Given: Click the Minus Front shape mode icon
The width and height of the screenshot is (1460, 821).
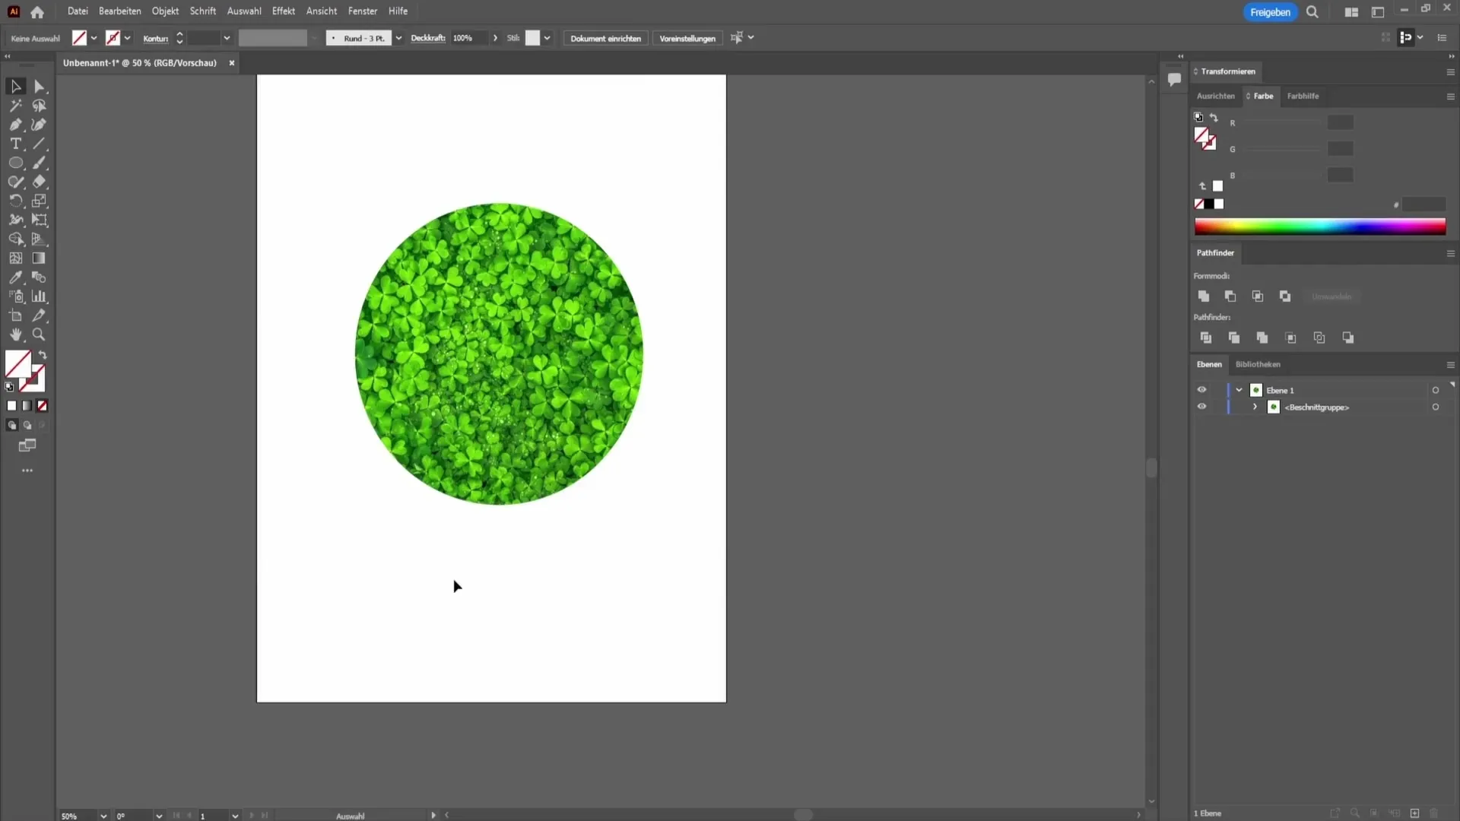Looking at the screenshot, I should pos(1230,296).
